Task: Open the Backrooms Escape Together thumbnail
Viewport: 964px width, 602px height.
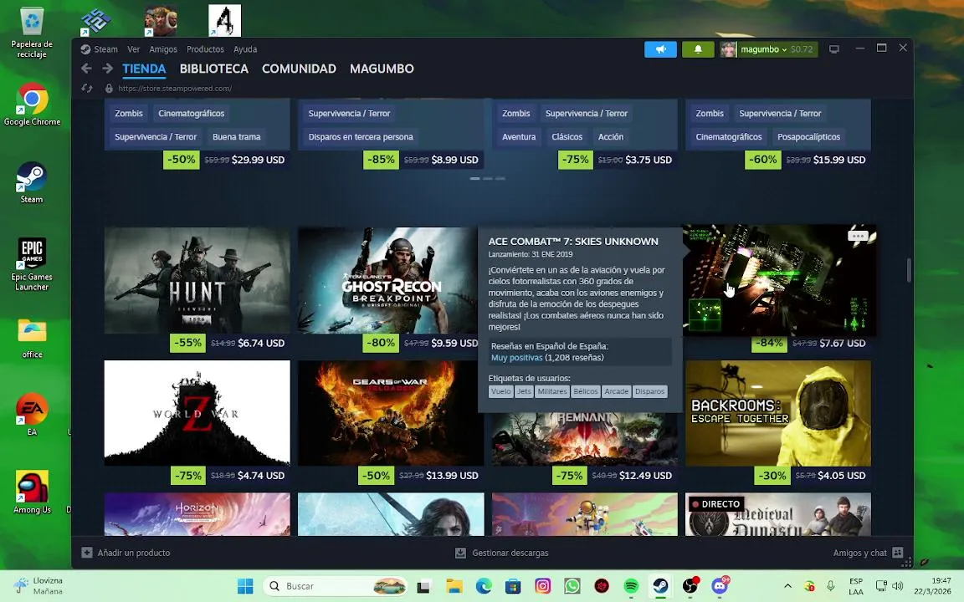Action: click(778, 413)
